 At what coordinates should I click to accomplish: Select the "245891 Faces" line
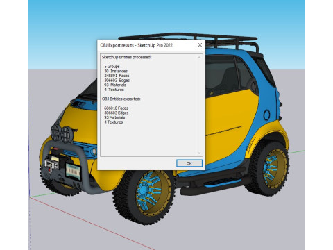point(117,76)
